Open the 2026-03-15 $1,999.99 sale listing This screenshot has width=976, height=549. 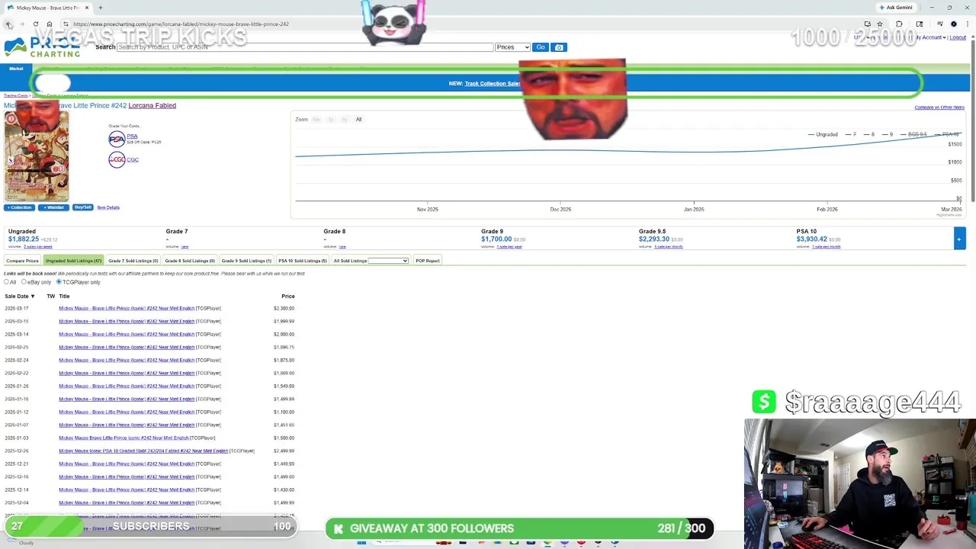[x=127, y=321]
